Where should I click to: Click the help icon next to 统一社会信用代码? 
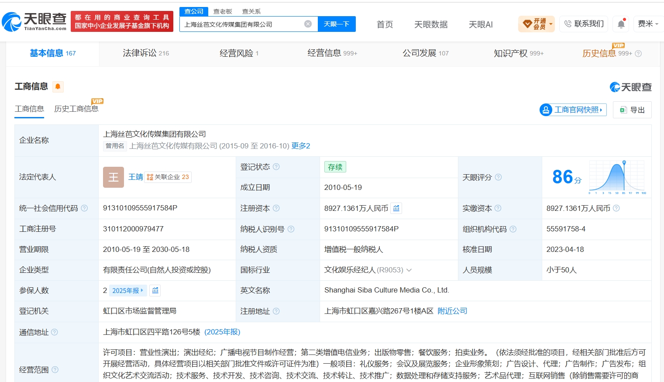pyautogui.click(x=84, y=208)
